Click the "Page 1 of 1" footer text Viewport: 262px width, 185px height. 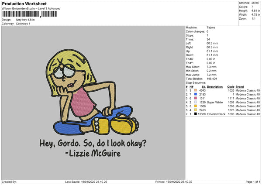[253, 182]
